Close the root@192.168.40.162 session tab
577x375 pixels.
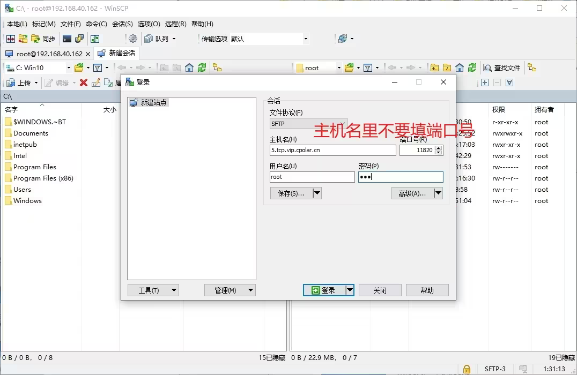point(88,54)
